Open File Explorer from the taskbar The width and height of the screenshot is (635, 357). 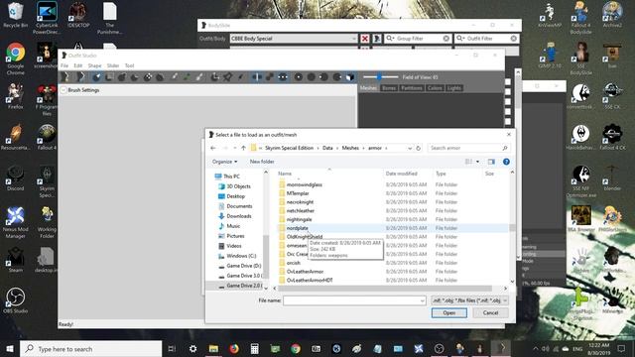213,348
